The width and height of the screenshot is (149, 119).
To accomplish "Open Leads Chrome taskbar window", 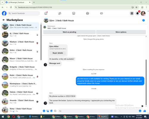I will [22, 117].
